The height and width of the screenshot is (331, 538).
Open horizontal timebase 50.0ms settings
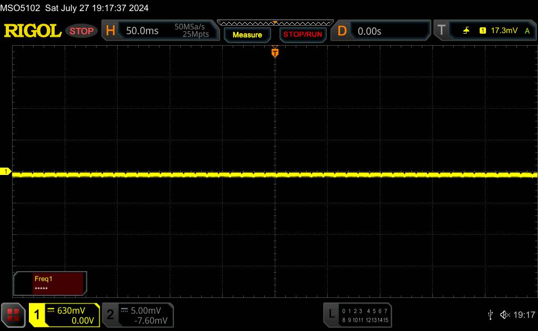pyautogui.click(x=142, y=31)
